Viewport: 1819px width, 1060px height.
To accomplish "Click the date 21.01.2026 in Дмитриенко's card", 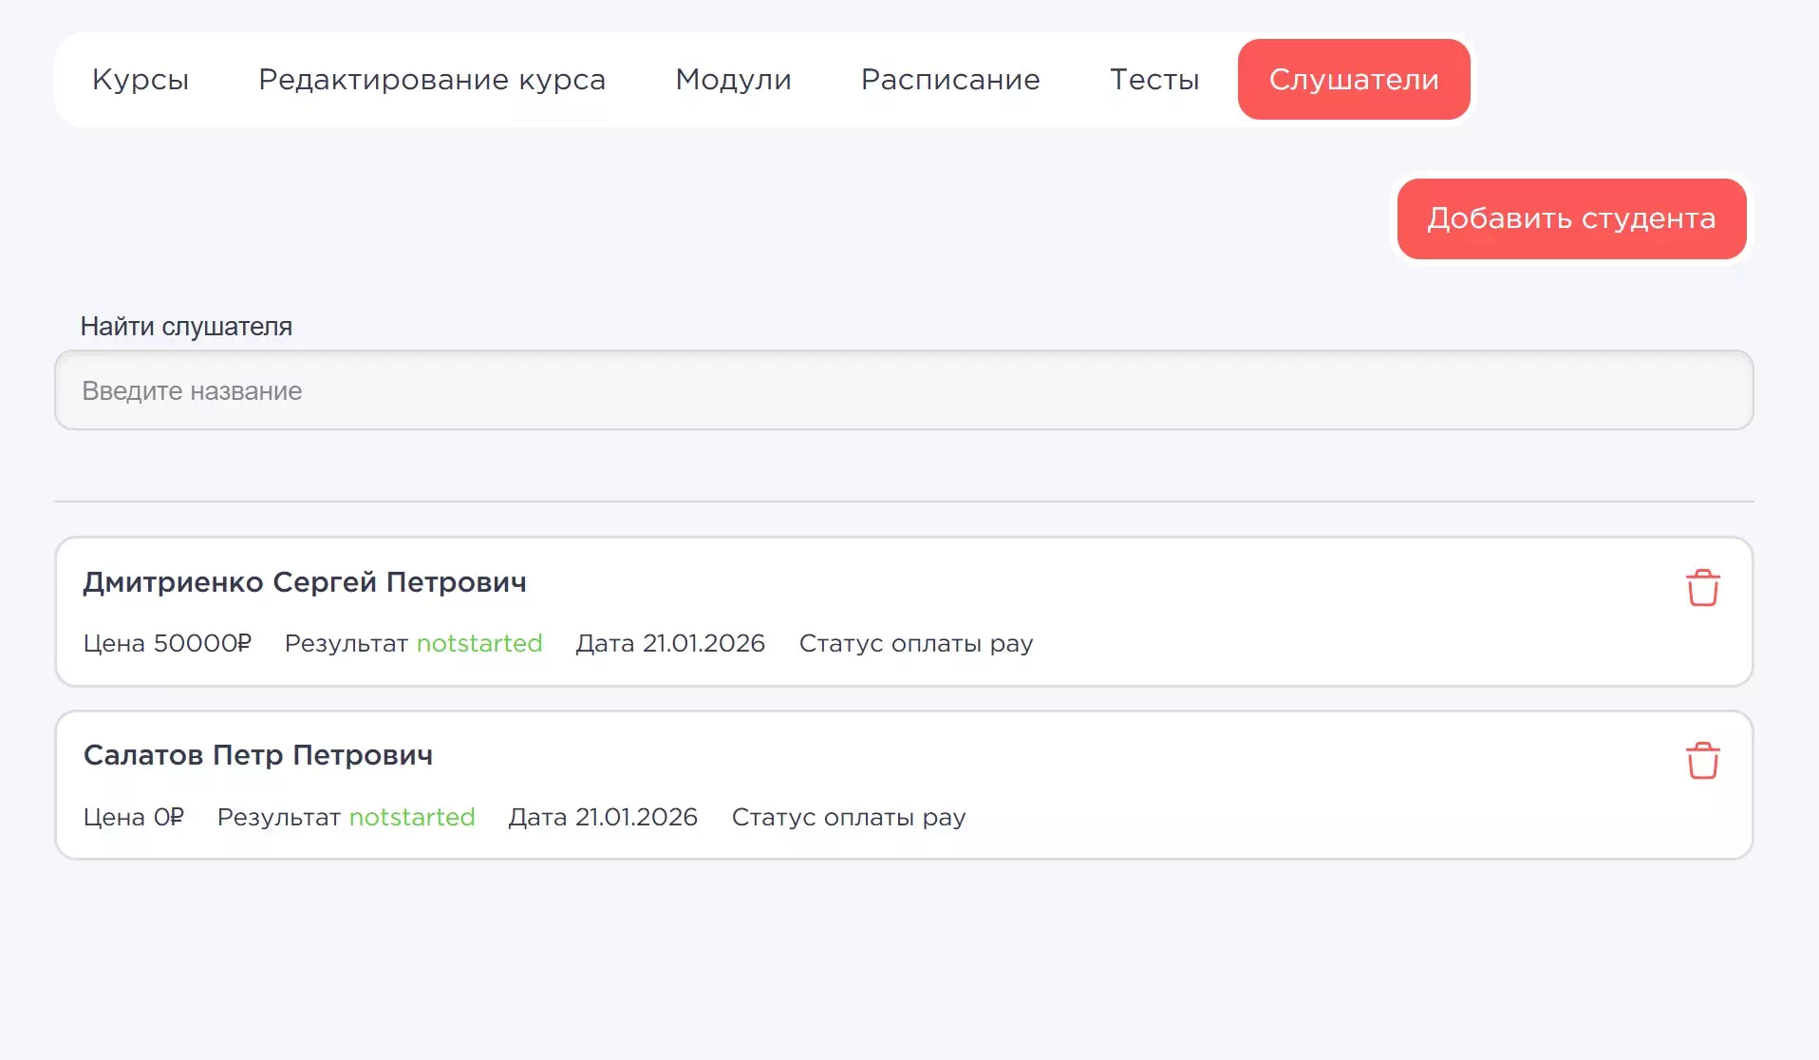I will tap(703, 644).
